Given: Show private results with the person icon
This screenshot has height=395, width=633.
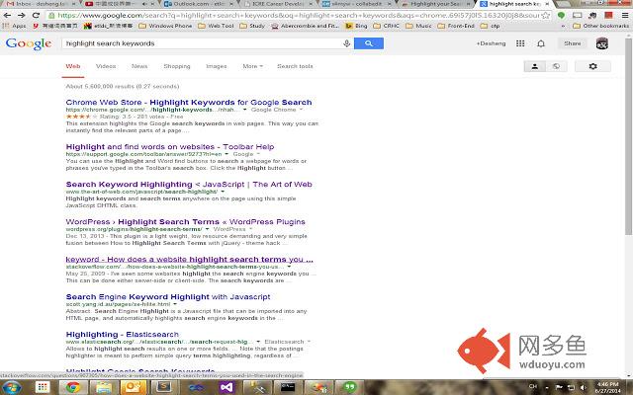Looking at the screenshot, I should 534,66.
